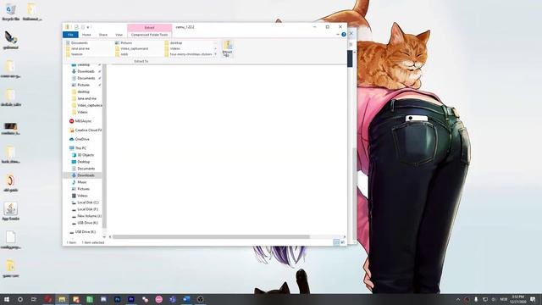The image size is (542, 305).
Task: Open 3D Objects under This PC
Action: pos(86,155)
